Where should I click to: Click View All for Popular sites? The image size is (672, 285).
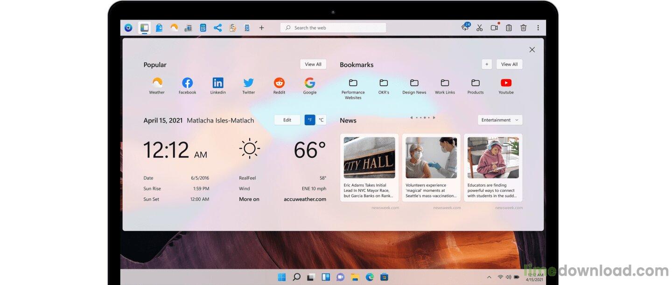click(313, 64)
